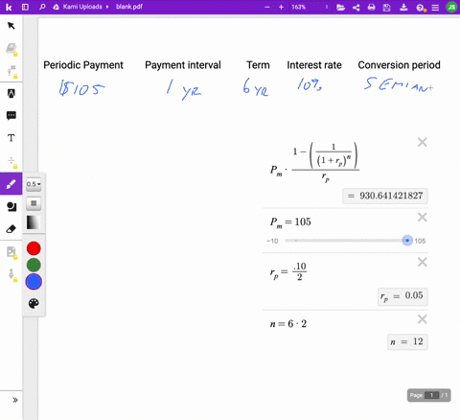The height and width of the screenshot is (420, 460).
Task: Click the Pm slider handle
Action: pyautogui.click(x=407, y=241)
